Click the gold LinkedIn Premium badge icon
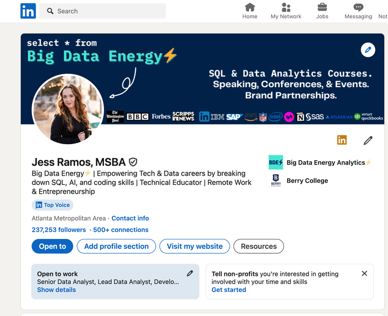This screenshot has width=388, height=316. (x=342, y=140)
